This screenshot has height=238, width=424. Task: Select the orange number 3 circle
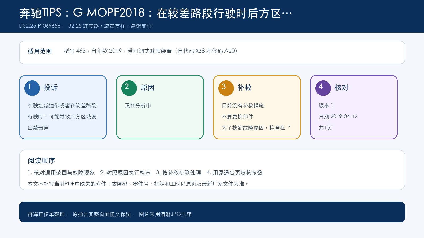(226, 88)
